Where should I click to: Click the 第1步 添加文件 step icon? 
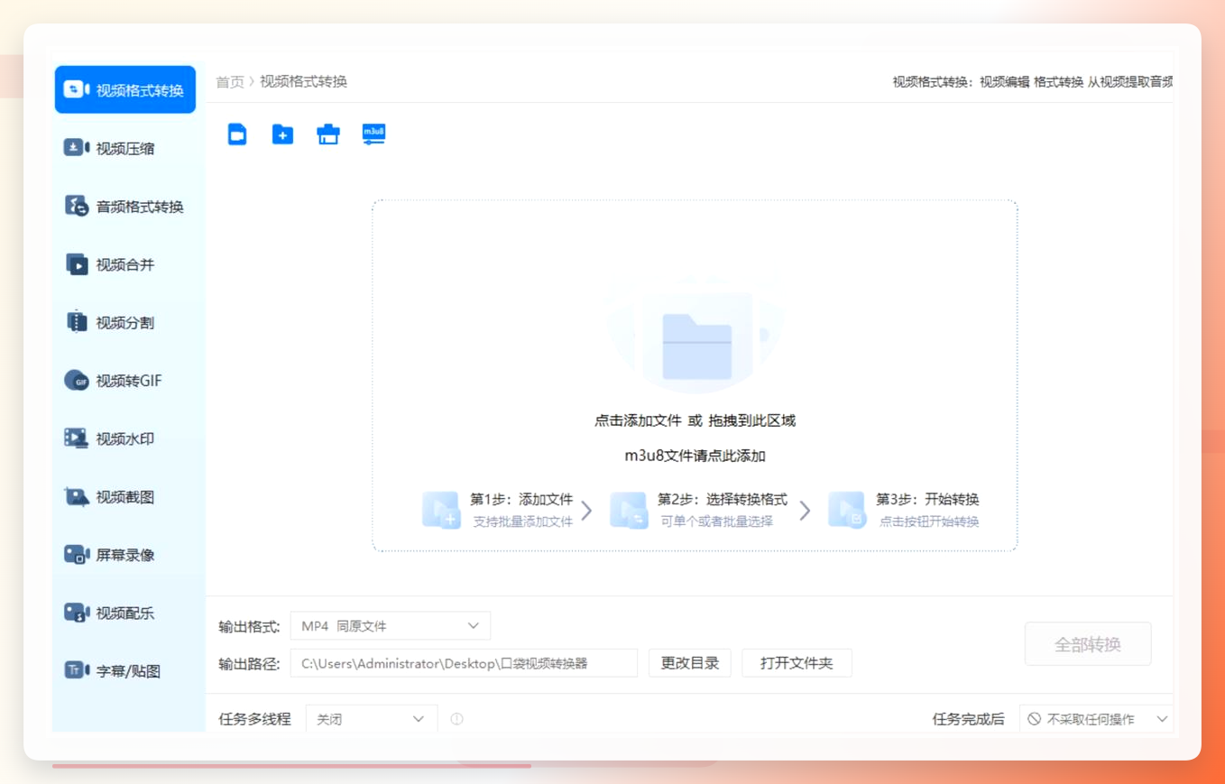pyautogui.click(x=442, y=510)
